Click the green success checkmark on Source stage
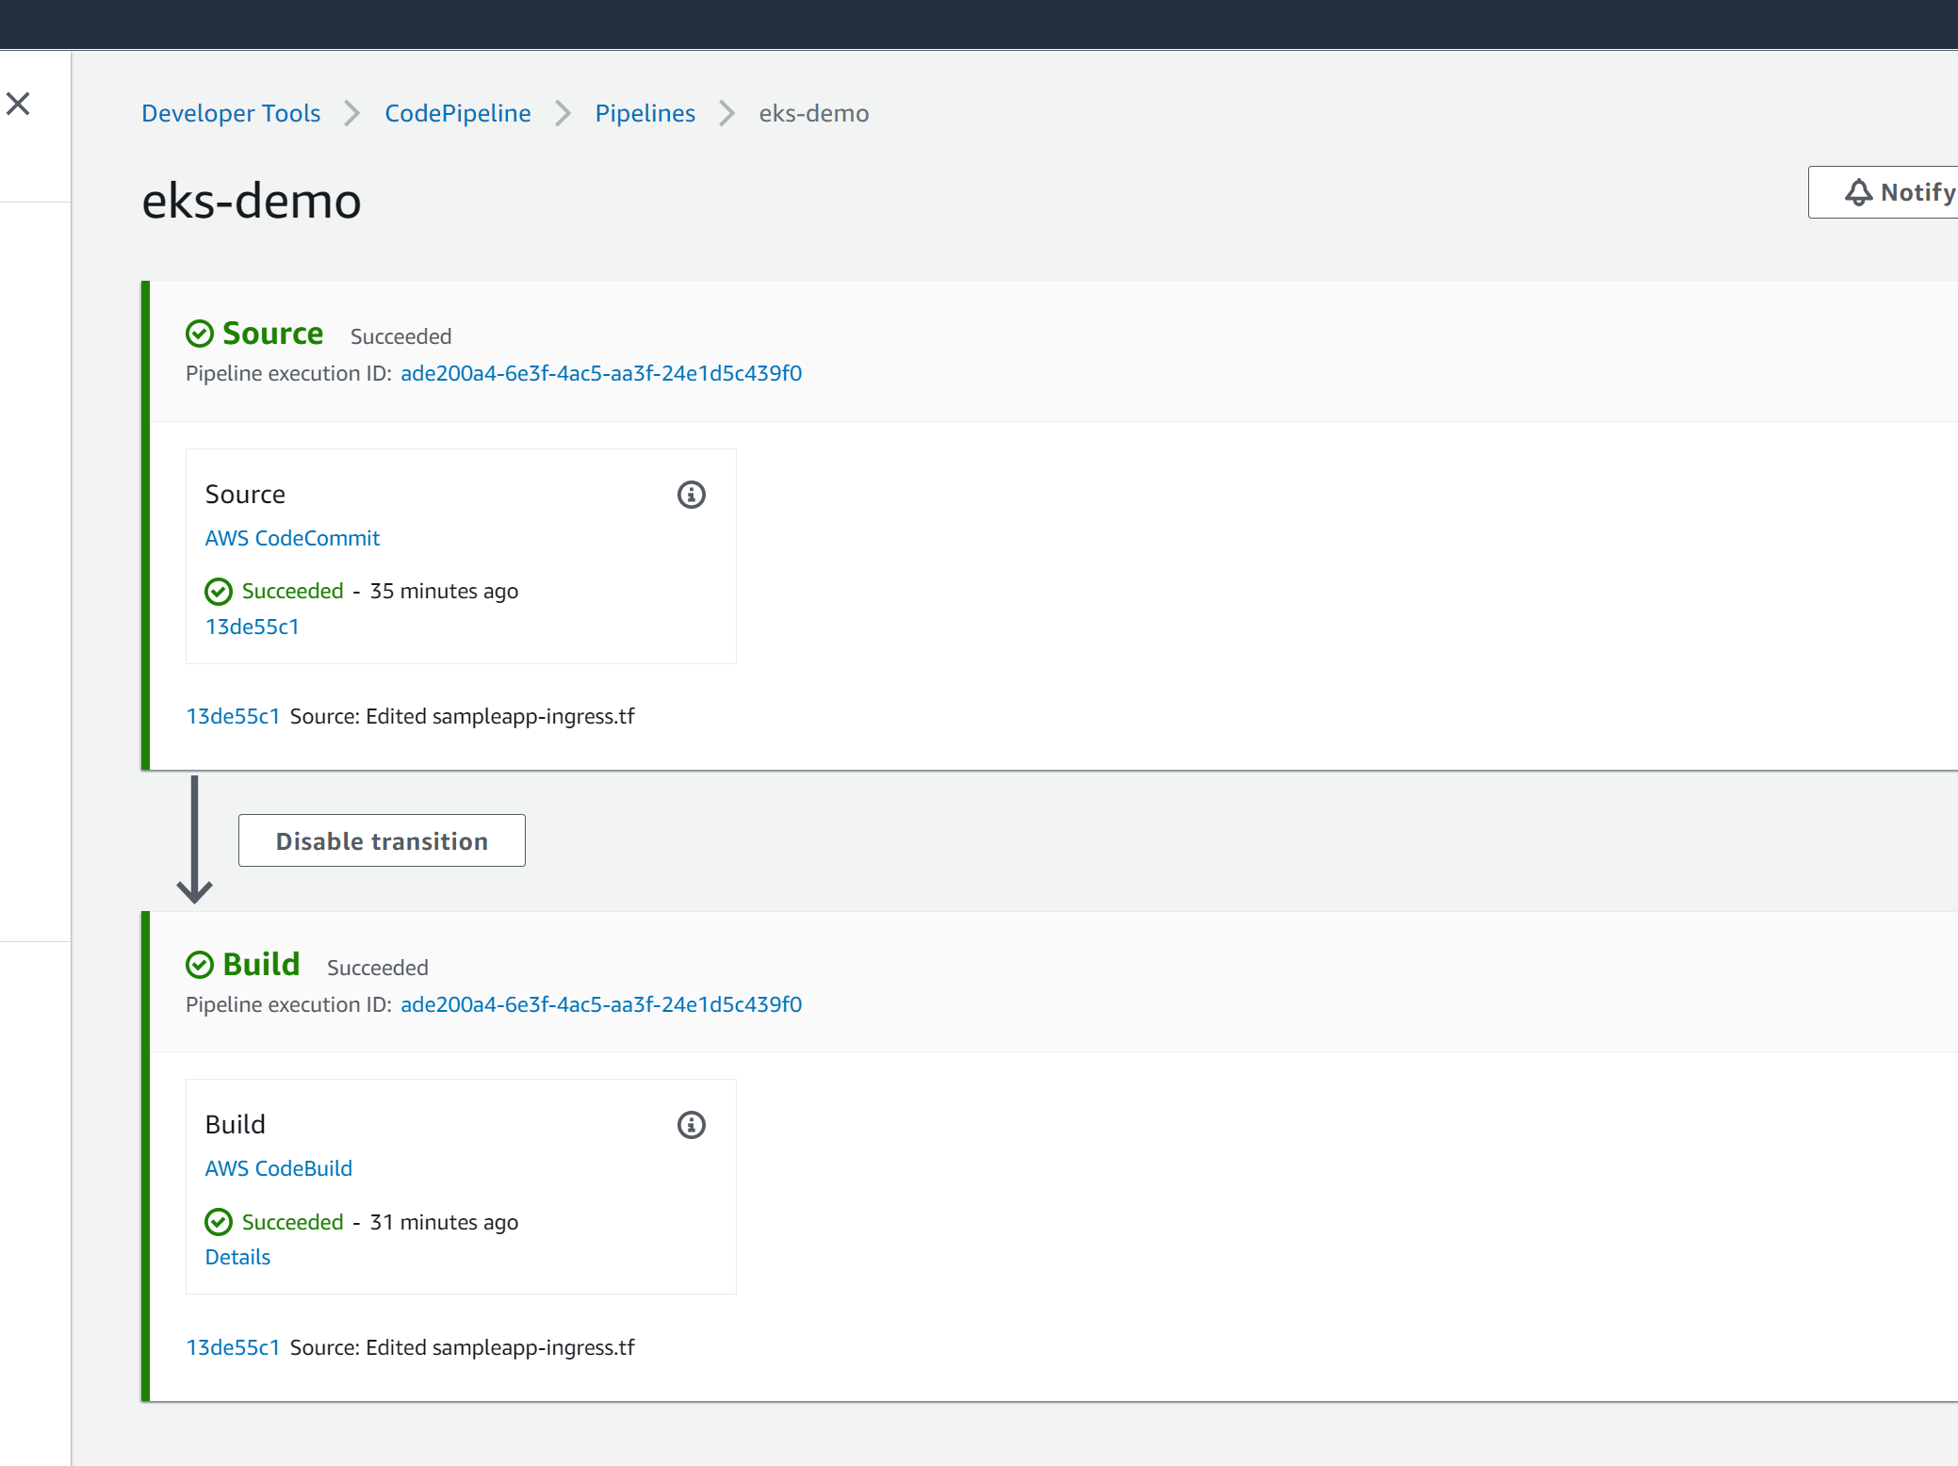This screenshot has width=1958, height=1466. pos(199,334)
